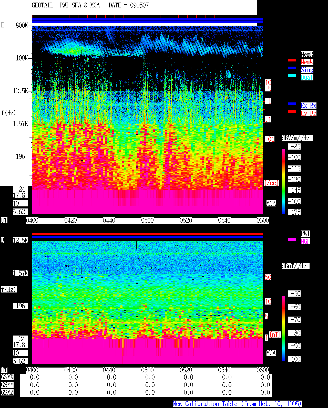
Task: Click the GSMX row label
Action: click(x=7, y=377)
